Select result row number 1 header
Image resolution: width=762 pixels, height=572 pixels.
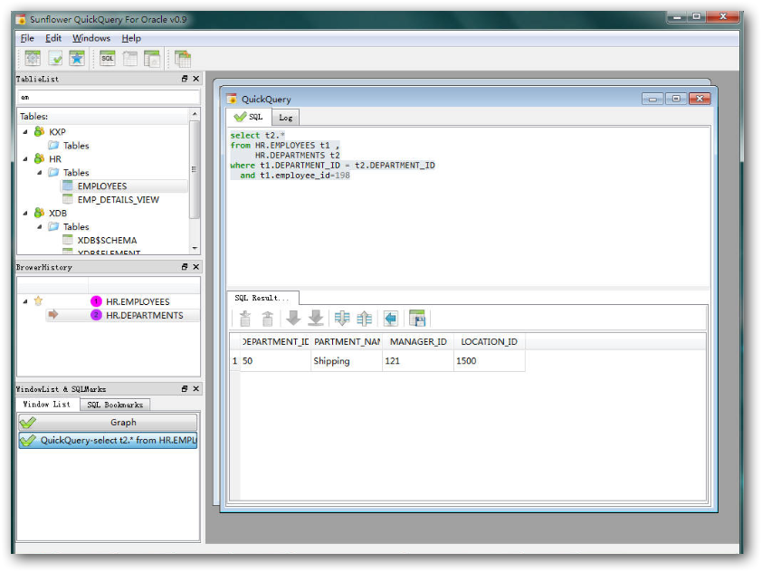coord(234,360)
